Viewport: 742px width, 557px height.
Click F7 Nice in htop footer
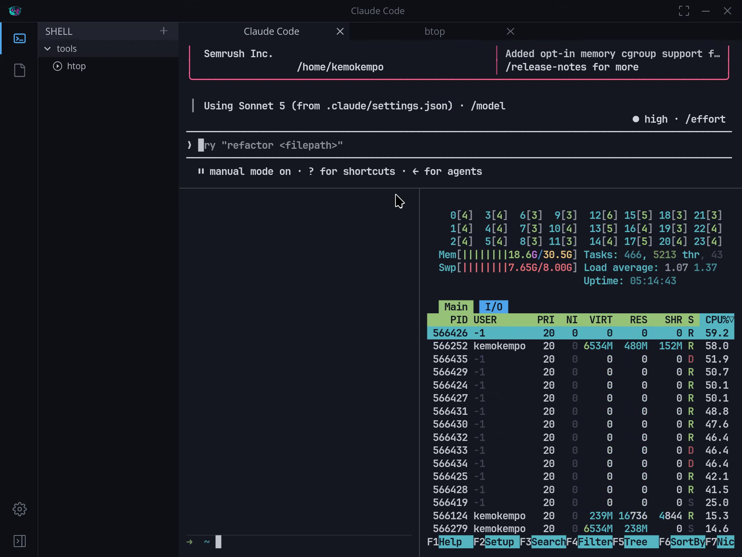click(x=720, y=542)
